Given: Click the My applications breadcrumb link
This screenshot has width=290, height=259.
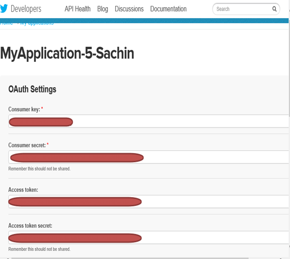Looking at the screenshot, I should pos(37,23).
